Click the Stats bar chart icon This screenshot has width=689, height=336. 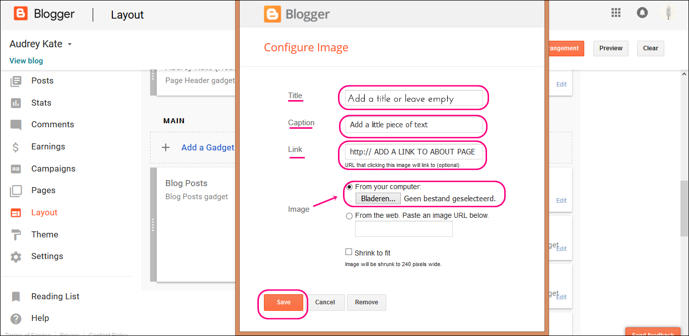pos(16,103)
